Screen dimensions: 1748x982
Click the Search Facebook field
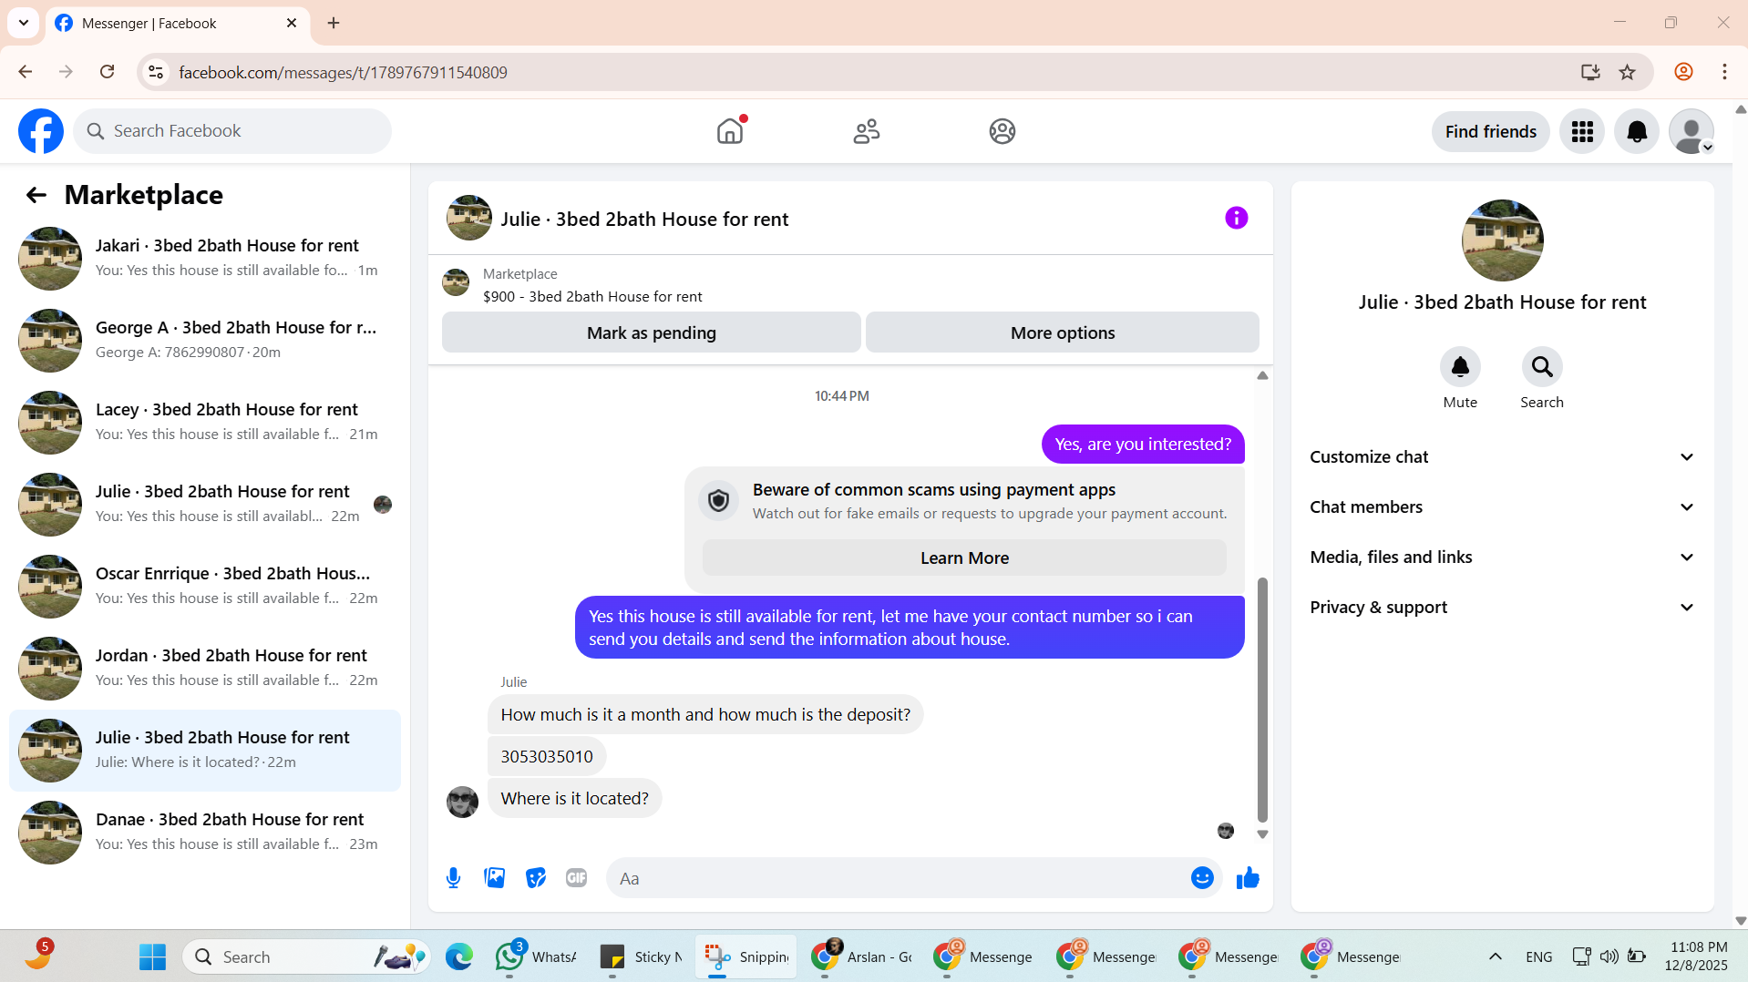pos(233,131)
